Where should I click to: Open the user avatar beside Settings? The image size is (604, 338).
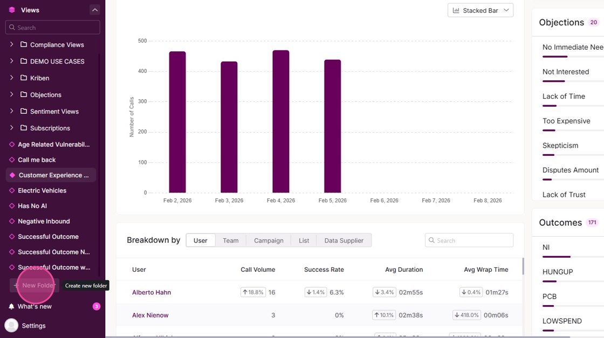pos(11,326)
